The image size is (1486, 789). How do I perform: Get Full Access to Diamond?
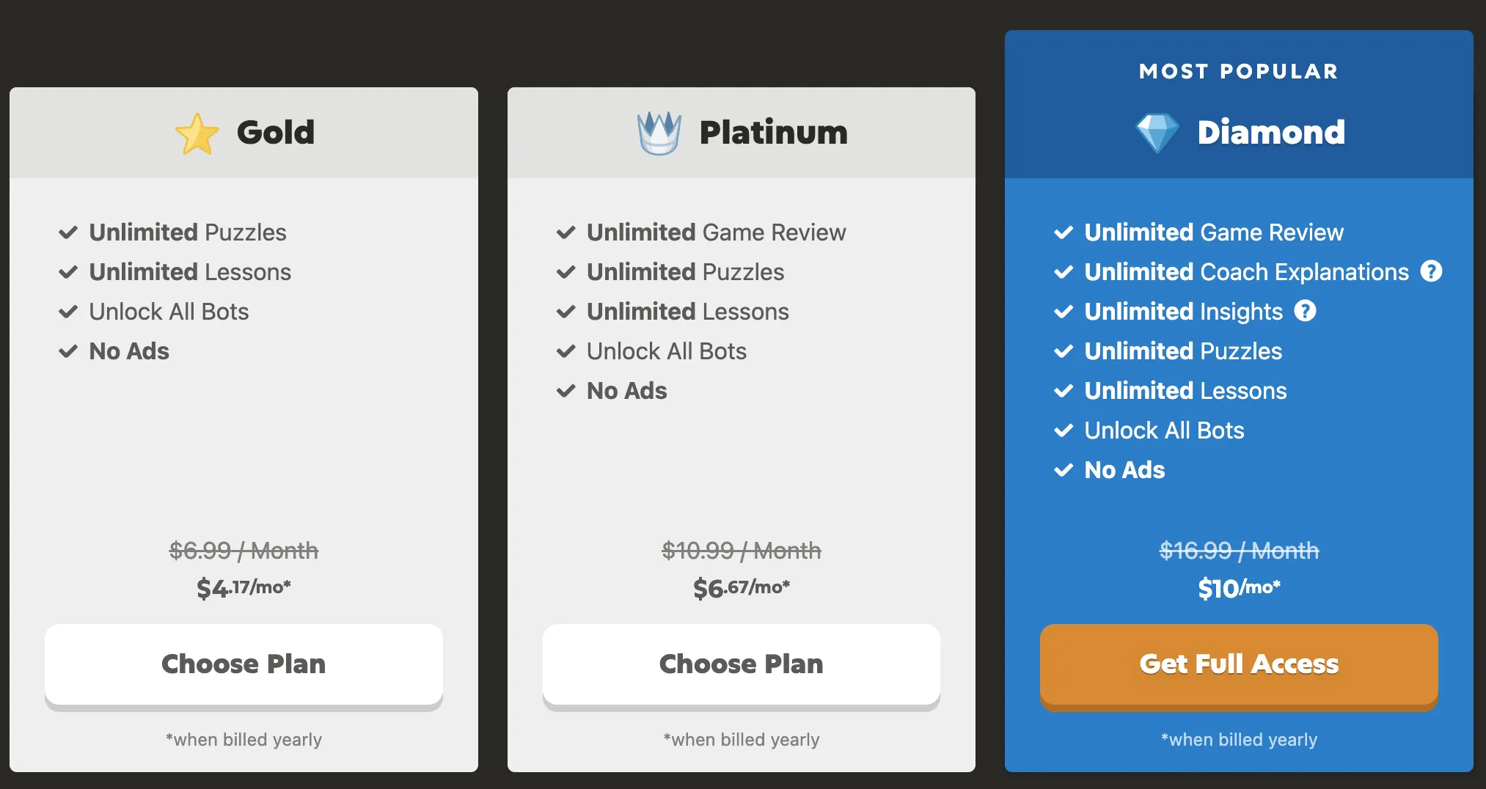pos(1239,664)
